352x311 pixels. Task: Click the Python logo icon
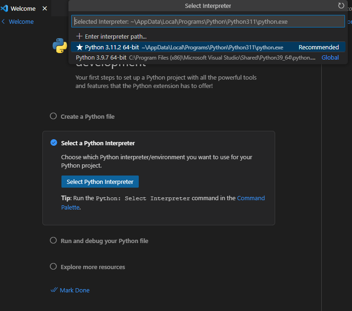coord(60,46)
